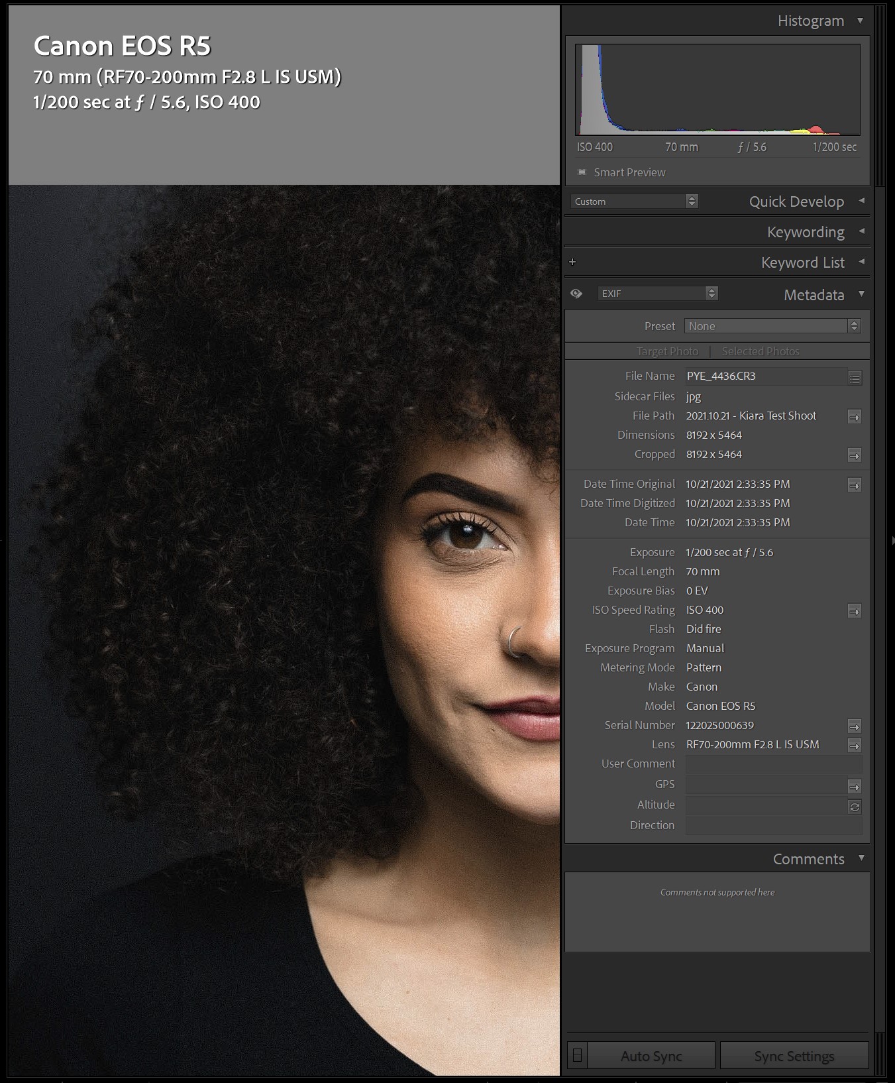Click the 'Smart Preview' label
Screen dimensions: 895x1083
[629, 172]
